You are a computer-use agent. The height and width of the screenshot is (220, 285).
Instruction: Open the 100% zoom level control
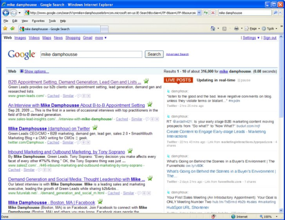pyautogui.click(x=268, y=217)
